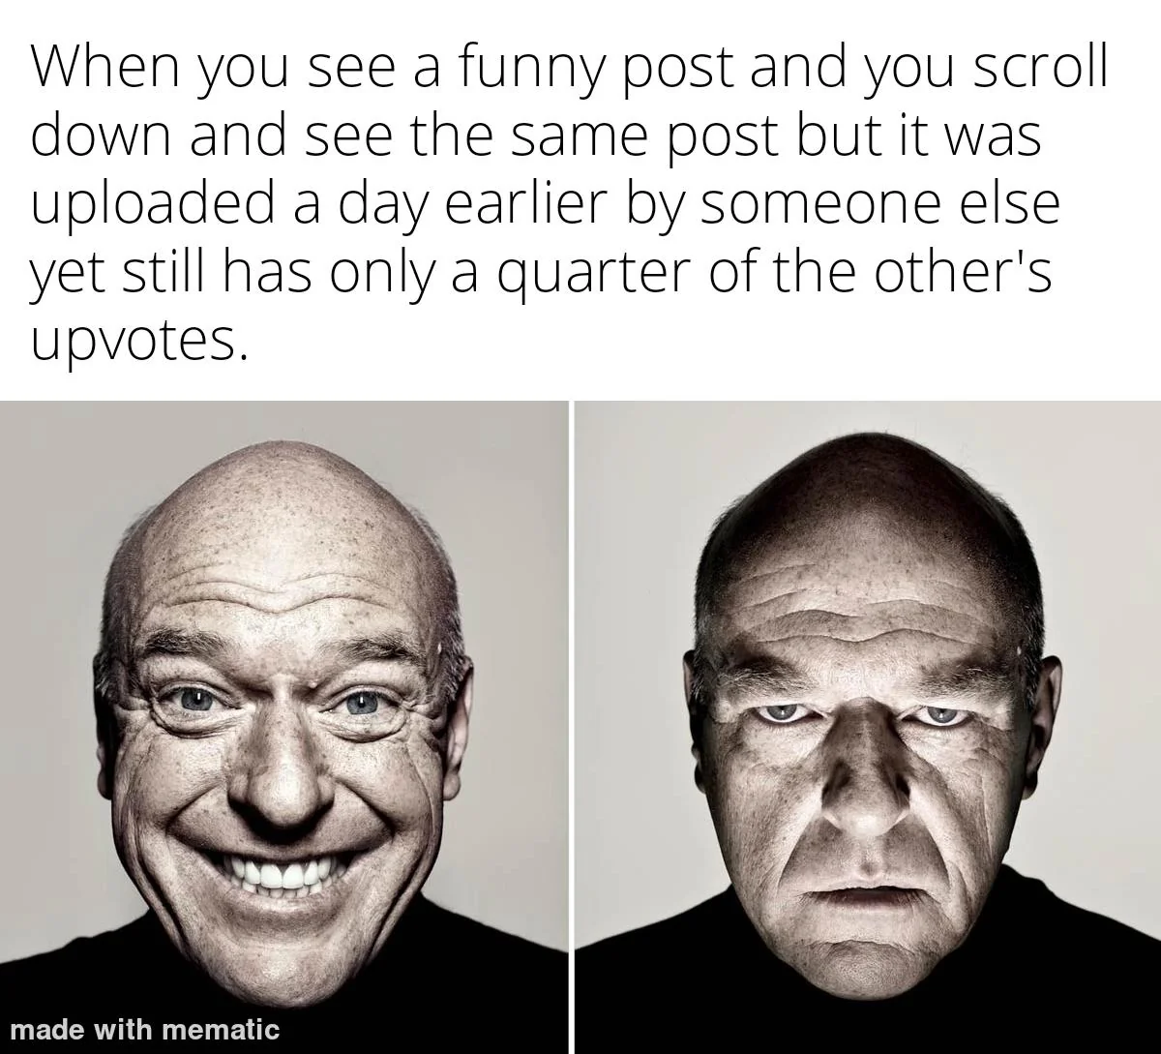Click the nose of the frowning man
The image size is (1161, 1054).
pos(864,794)
